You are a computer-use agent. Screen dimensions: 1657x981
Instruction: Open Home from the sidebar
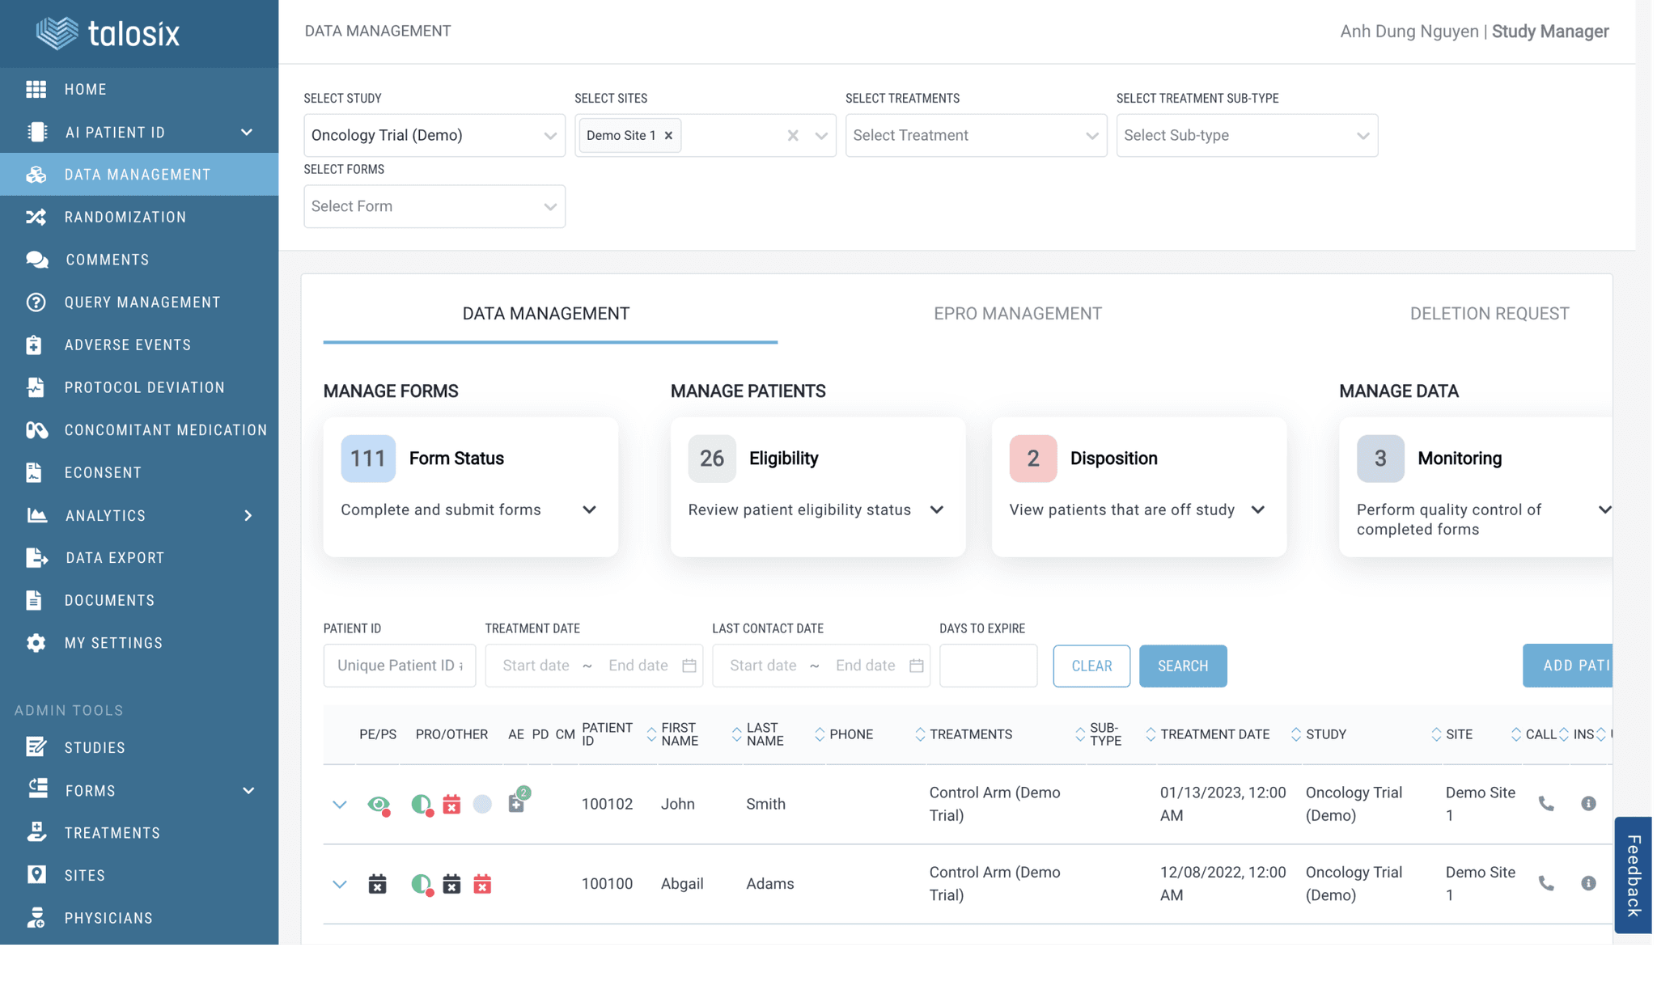click(x=85, y=89)
